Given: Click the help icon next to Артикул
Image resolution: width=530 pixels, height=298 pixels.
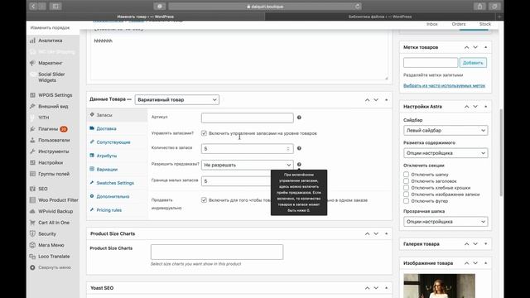Looking at the screenshot, I should click(299, 118).
